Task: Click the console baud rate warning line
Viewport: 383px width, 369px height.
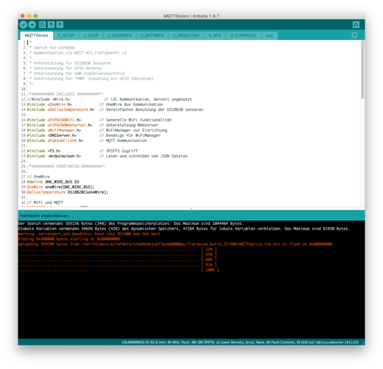Action: pos(89,234)
